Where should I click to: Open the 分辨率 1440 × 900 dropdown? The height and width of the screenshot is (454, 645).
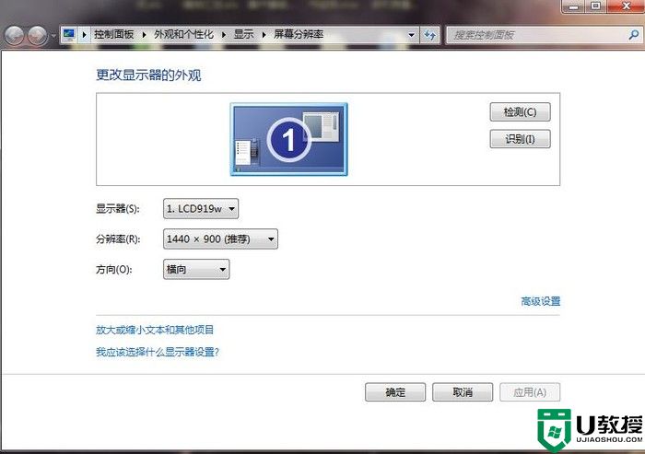(220, 239)
